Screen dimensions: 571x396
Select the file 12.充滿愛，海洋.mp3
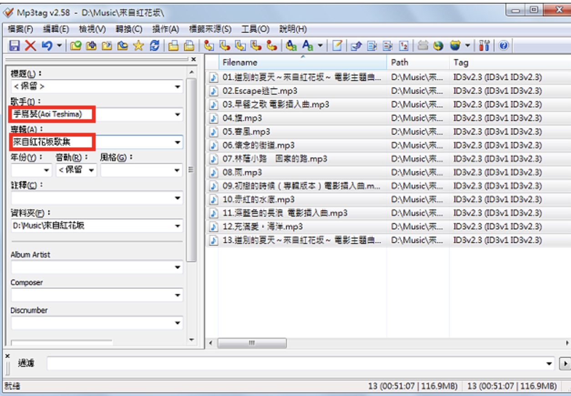click(263, 226)
